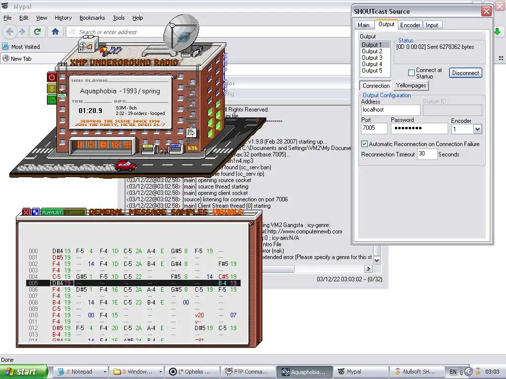Stop playback with XMPlay stop button
This screenshot has width=506, height=379.
pyautogui.click(x=103, y=145)
